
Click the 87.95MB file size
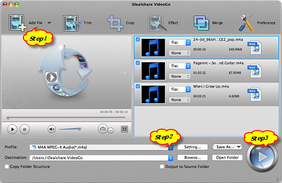(x=235, y=73)
